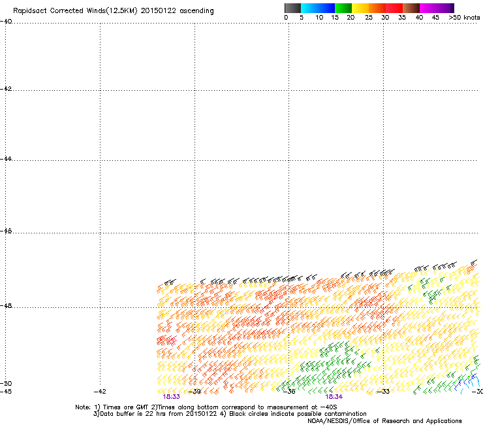Click the latitude axis label '-46'
The image size is (483, 425).
[6, 231]
